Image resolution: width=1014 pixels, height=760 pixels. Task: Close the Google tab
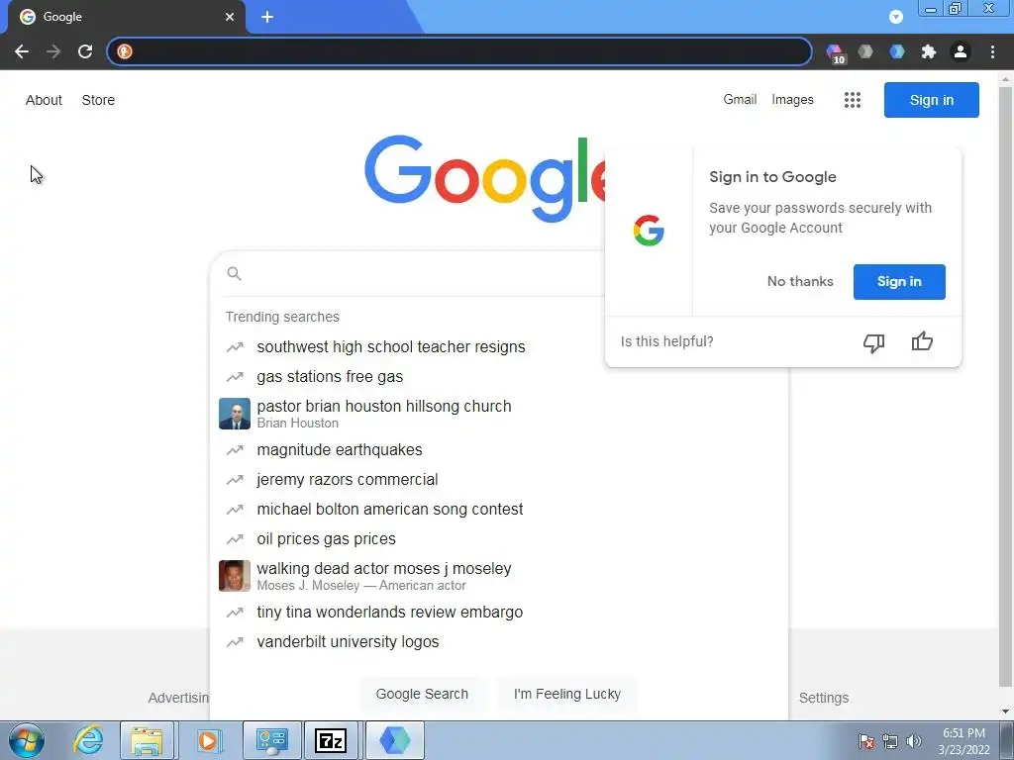click(x=230, y=17)
